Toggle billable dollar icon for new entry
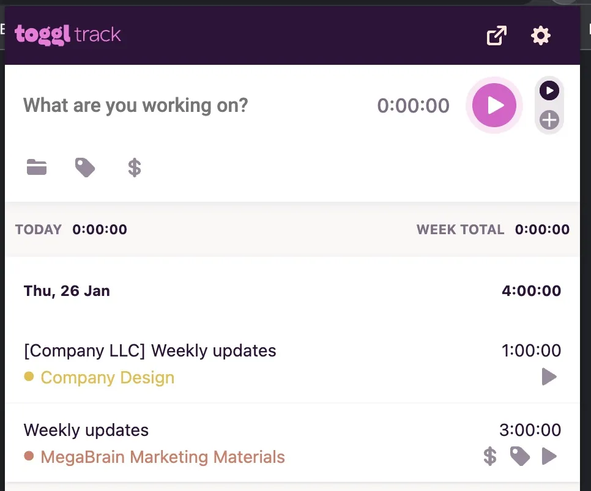 [x=135, y=167]
